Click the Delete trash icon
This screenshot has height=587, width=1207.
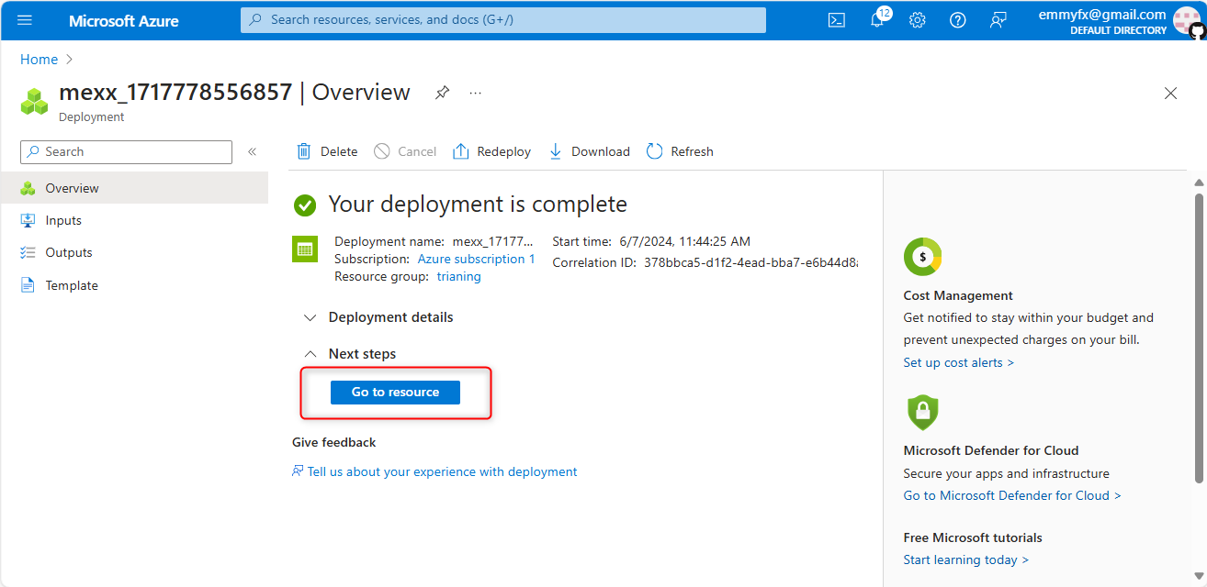coord(304,151)
